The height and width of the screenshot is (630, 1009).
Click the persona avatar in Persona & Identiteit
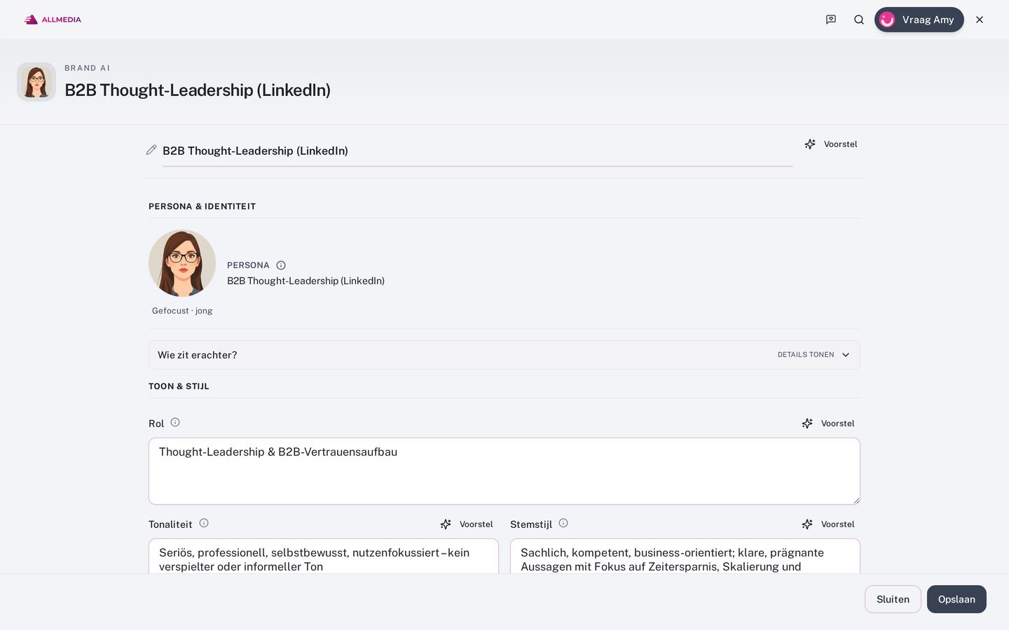tap(182, 263)
